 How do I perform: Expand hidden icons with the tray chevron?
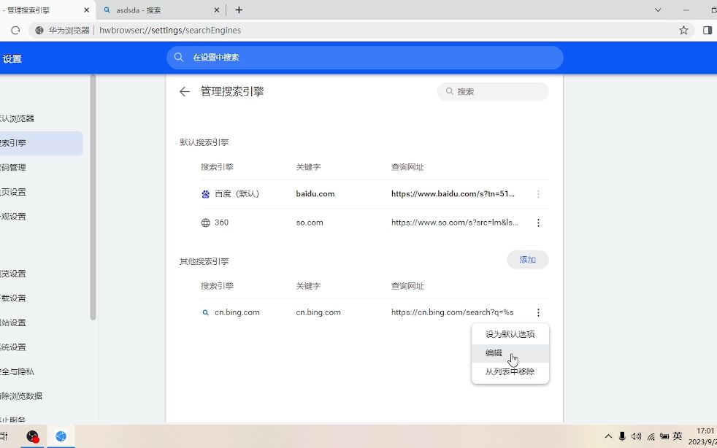pyautogui.click(x=608, y=436)
